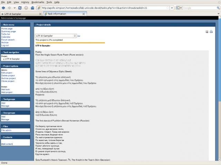Open the Edit menu

tap(9, 2)
